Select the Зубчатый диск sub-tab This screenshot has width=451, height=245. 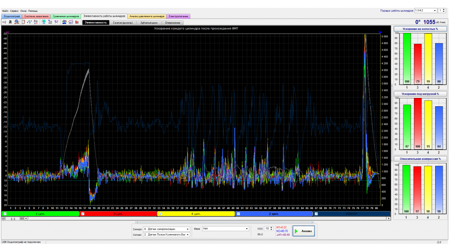[149, 23]
